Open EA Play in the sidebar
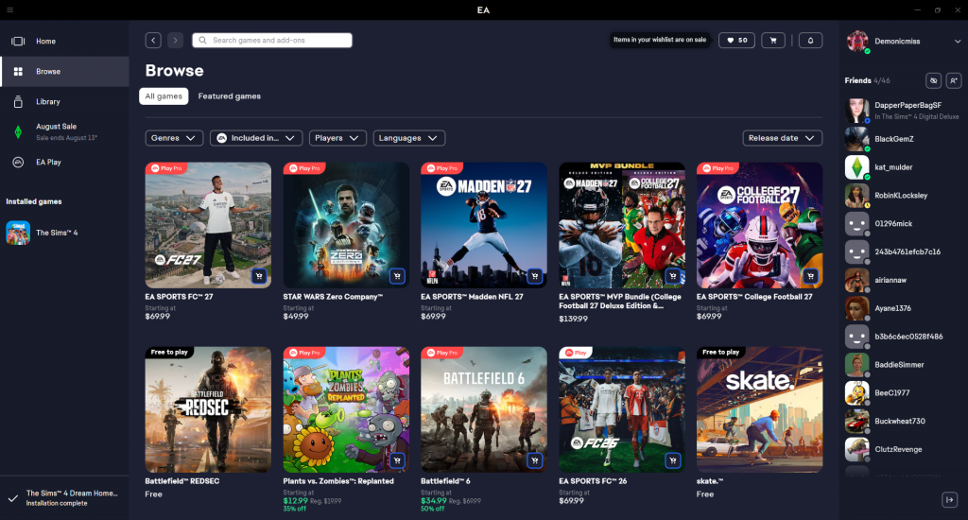 [64, 163]
